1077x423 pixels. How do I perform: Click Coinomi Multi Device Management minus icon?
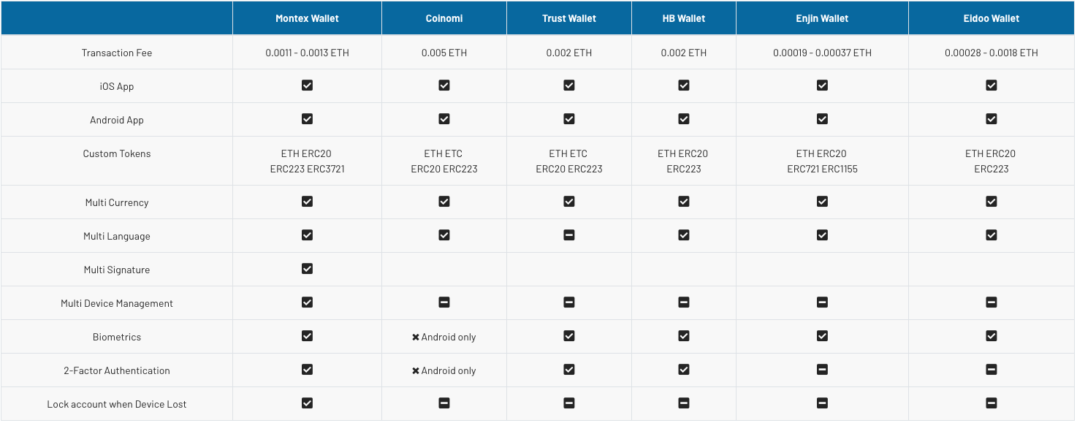pos(444,302)
